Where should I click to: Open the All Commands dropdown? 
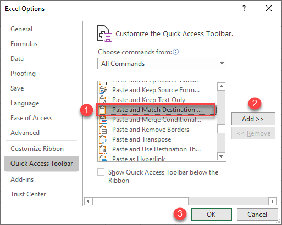[162, 64]
